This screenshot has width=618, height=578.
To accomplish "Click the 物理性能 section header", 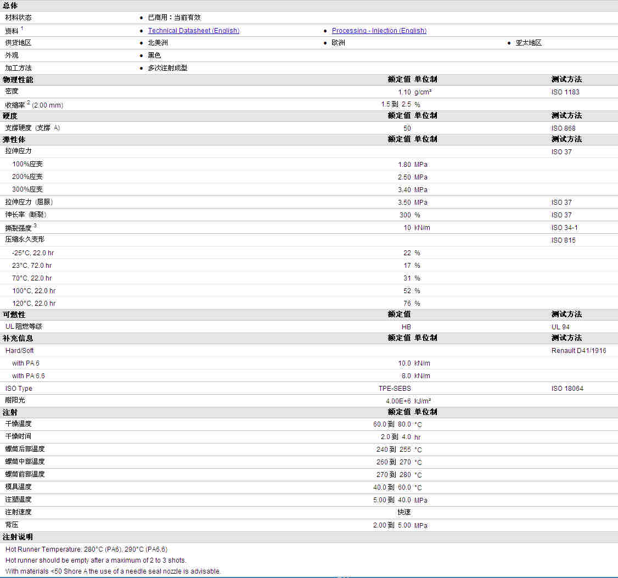I will pos(18,80).
